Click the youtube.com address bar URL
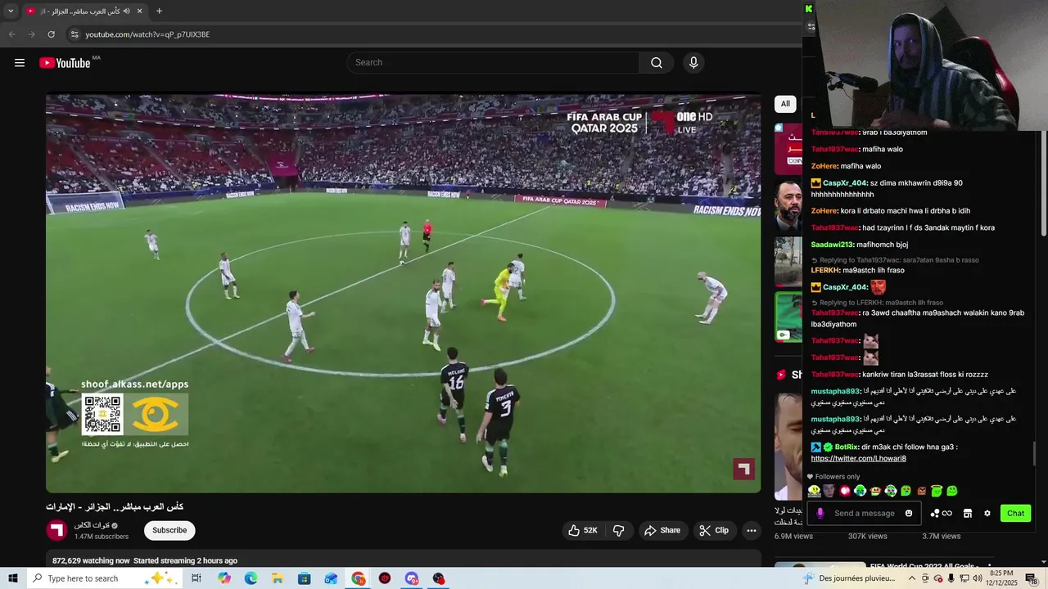This screenshot has width=1048, height=589. (147, 34)
